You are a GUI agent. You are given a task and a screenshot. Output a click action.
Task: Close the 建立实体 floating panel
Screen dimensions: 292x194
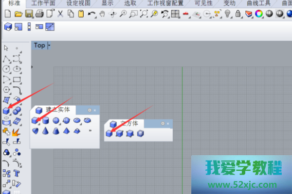(x=95, y=110)
